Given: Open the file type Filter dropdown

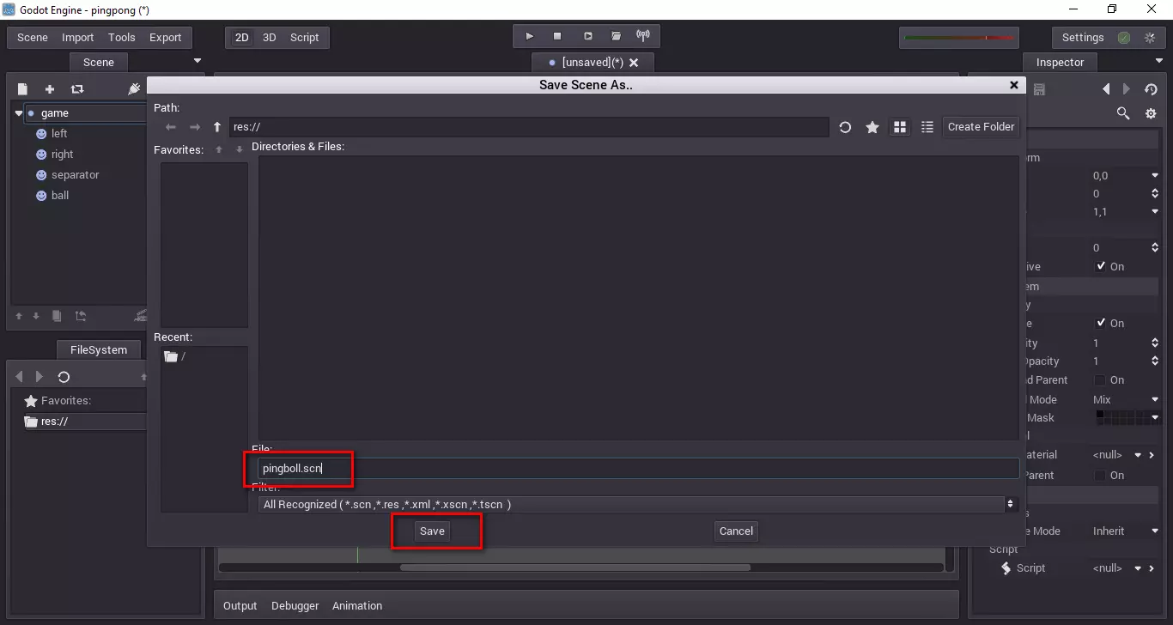Looking at the screenshot, I should tap(637, 505).
